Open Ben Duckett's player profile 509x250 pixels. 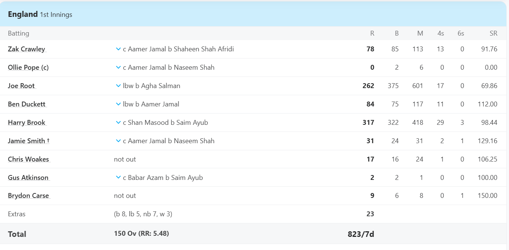coord(27,104)
